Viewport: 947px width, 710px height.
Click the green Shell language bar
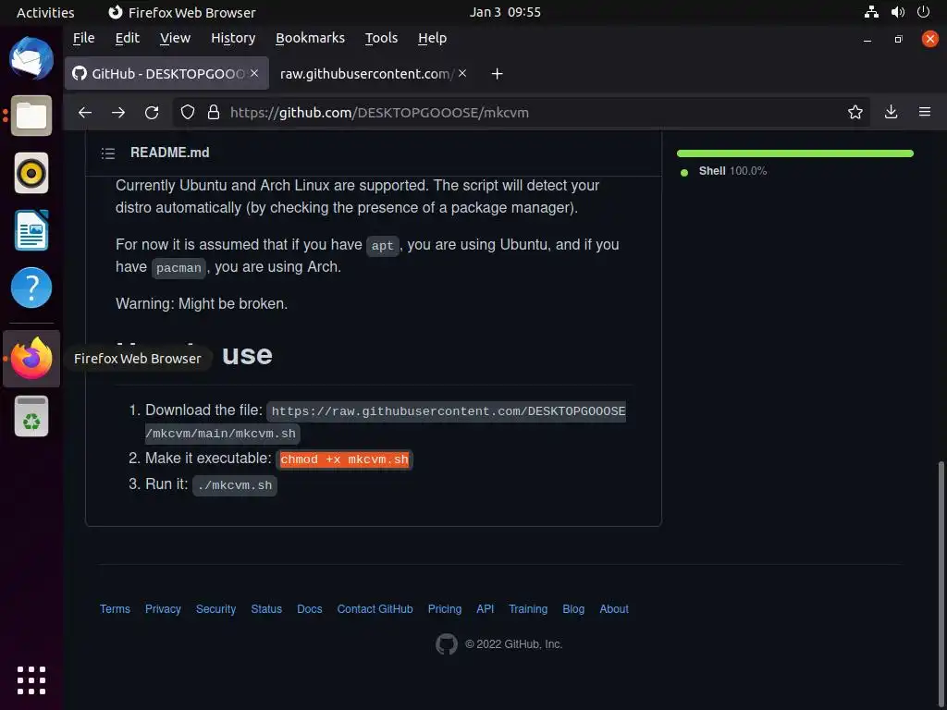point(794,153)
